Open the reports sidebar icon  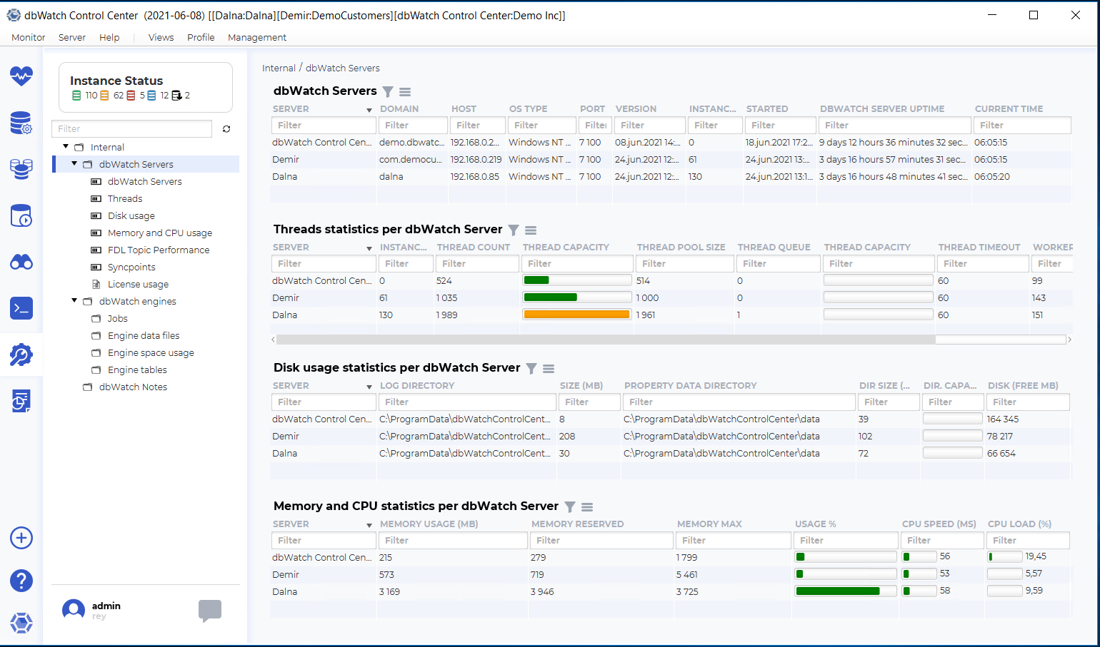pos(21,401)
